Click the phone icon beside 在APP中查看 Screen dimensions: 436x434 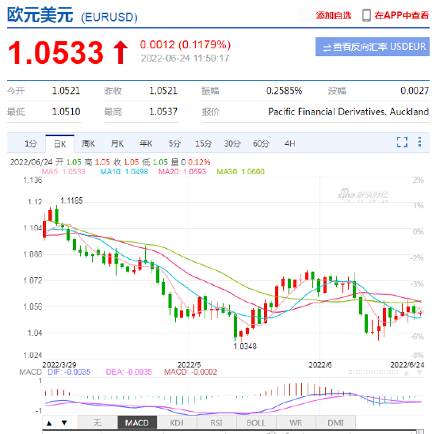366,15
